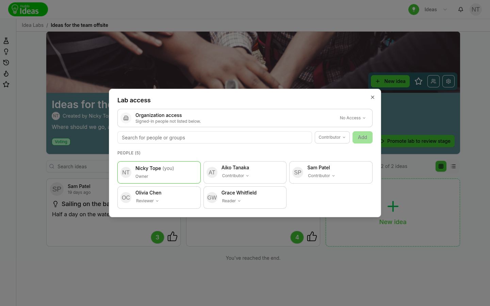Select the Nicky Tope owner card
Viewport: 490px width, 306px height.
click(x=159, y=172)
